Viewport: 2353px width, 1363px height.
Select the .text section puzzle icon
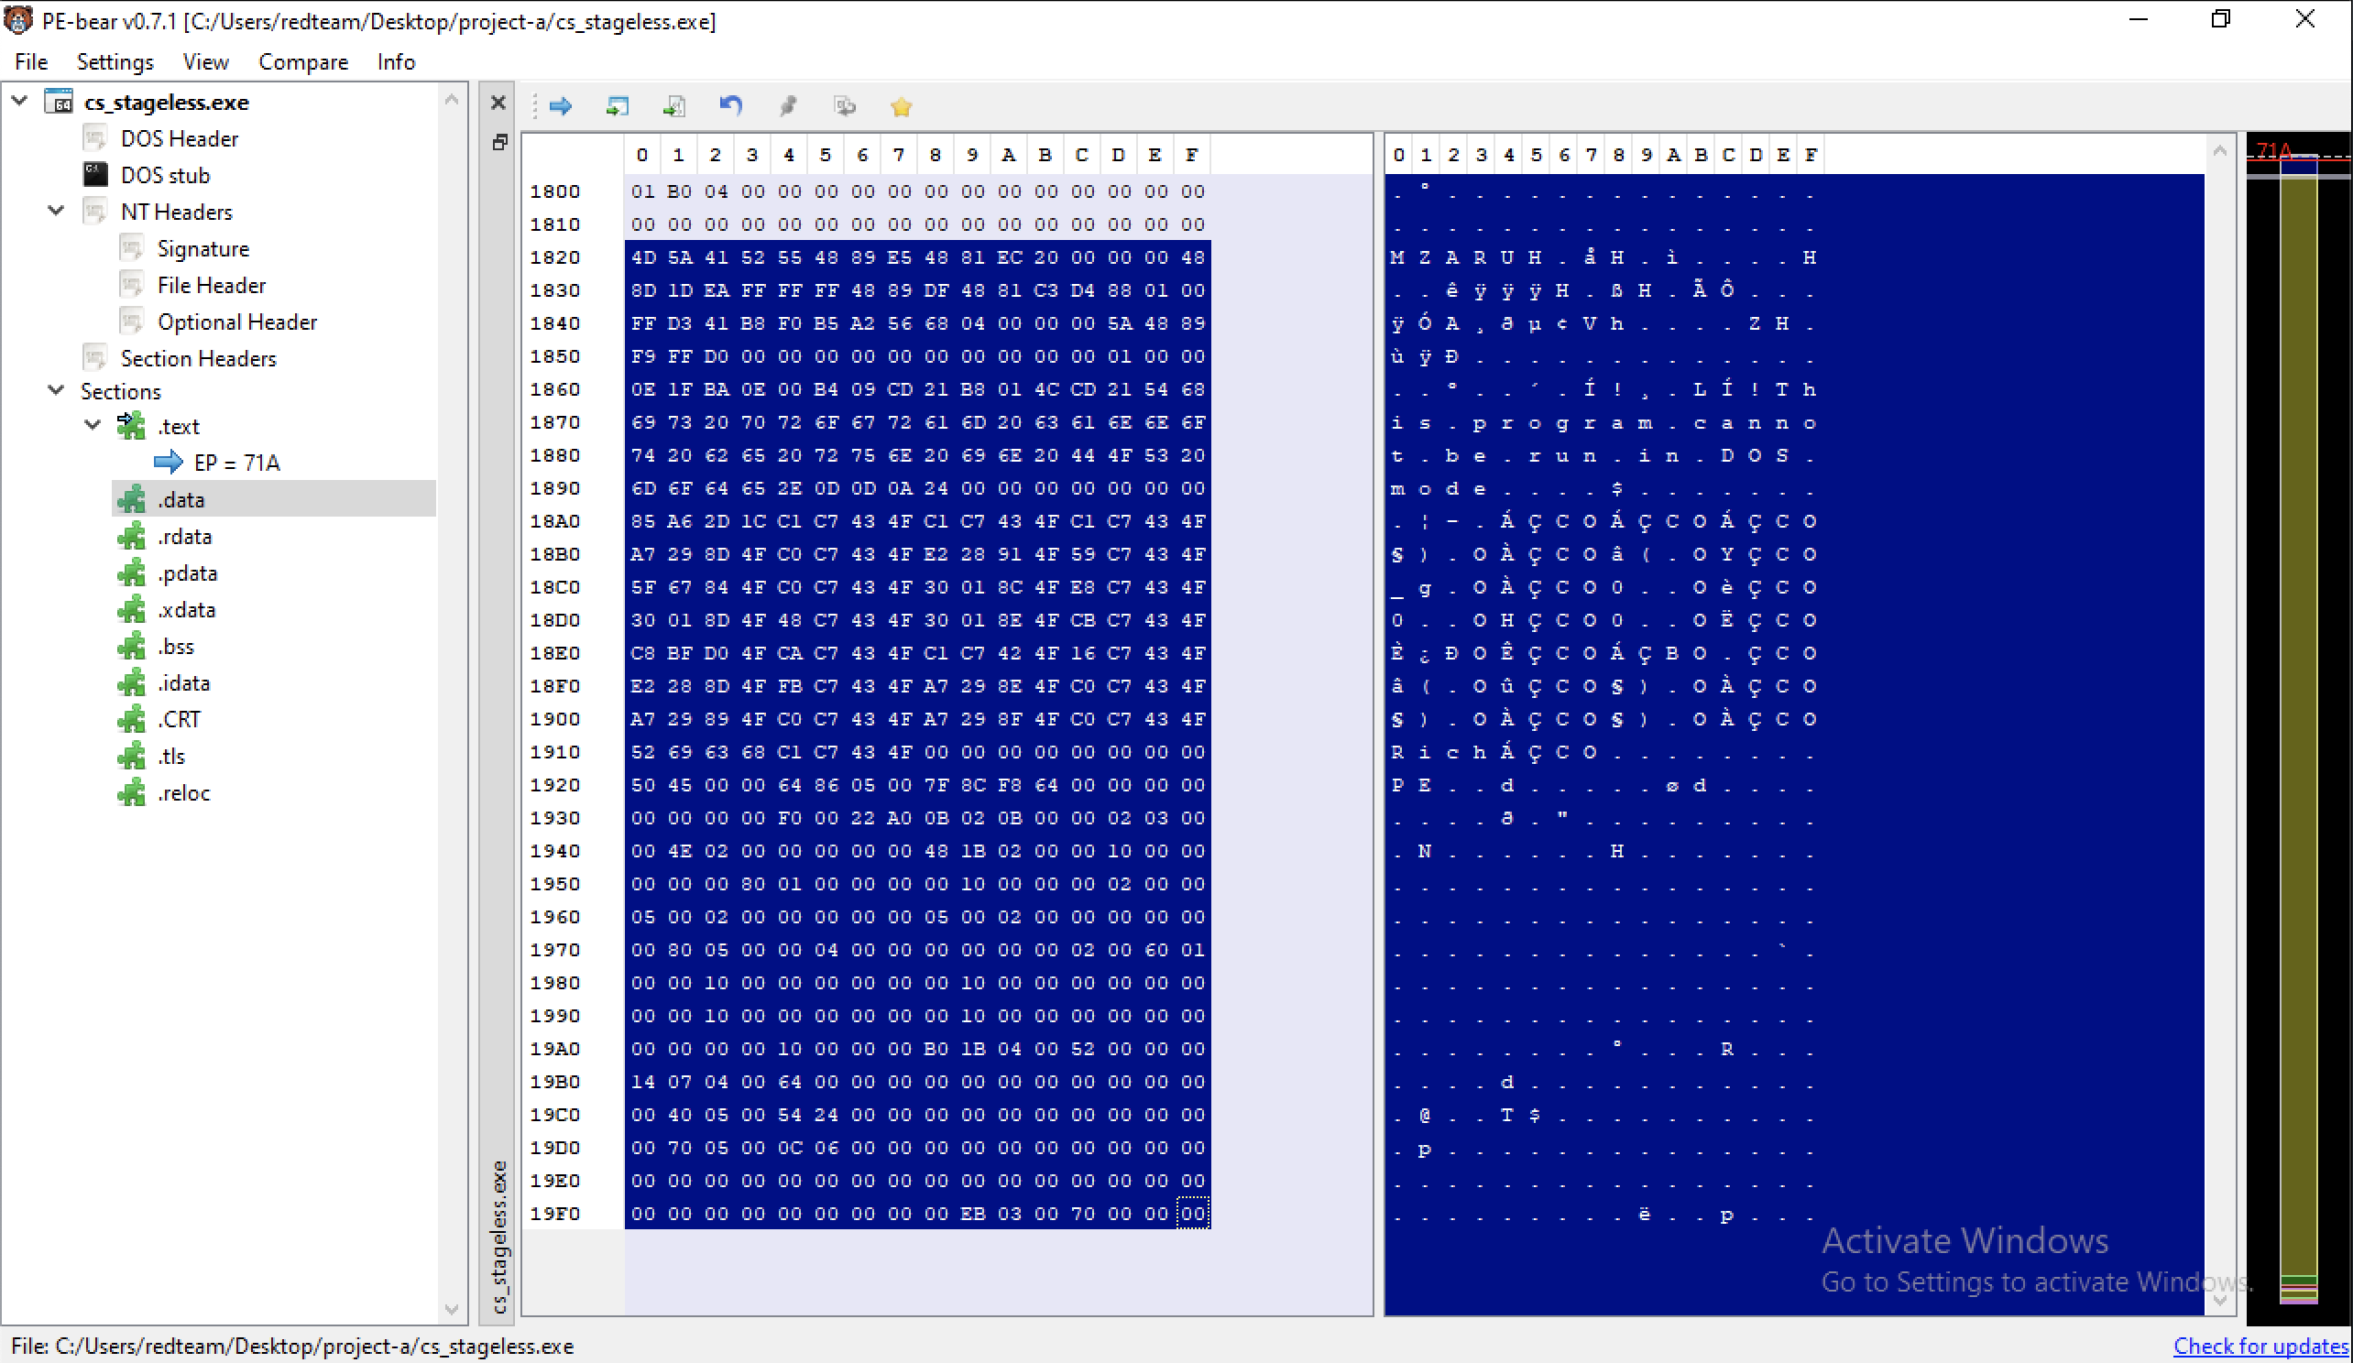point(132,426)
